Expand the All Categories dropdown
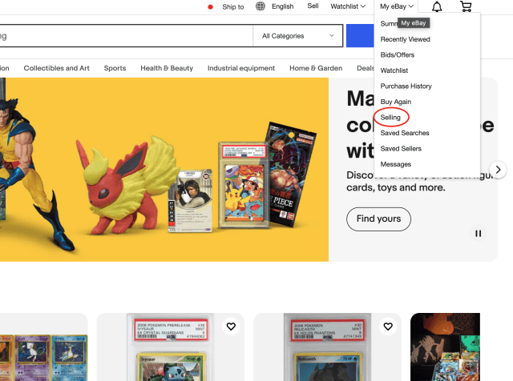 pyautogui.click(x=298, y=36)
